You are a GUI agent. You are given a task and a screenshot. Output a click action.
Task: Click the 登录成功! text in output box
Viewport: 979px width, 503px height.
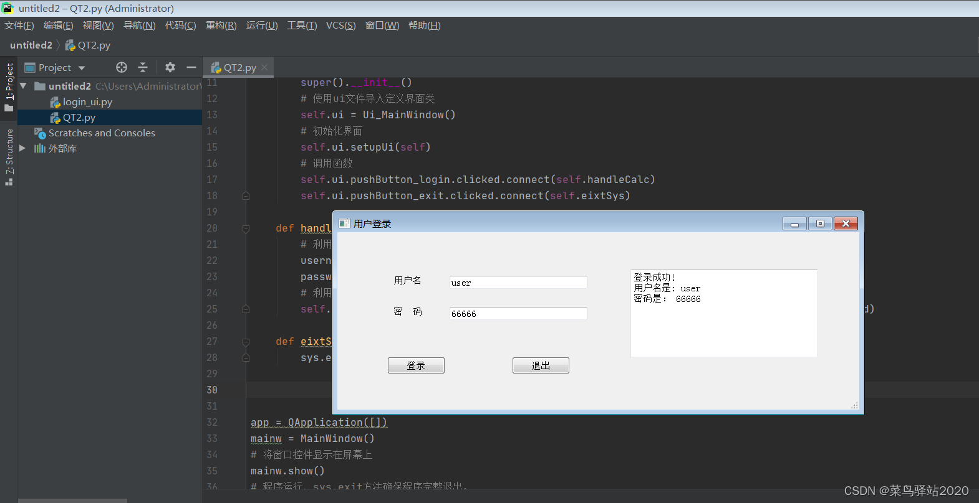(655, 278)
